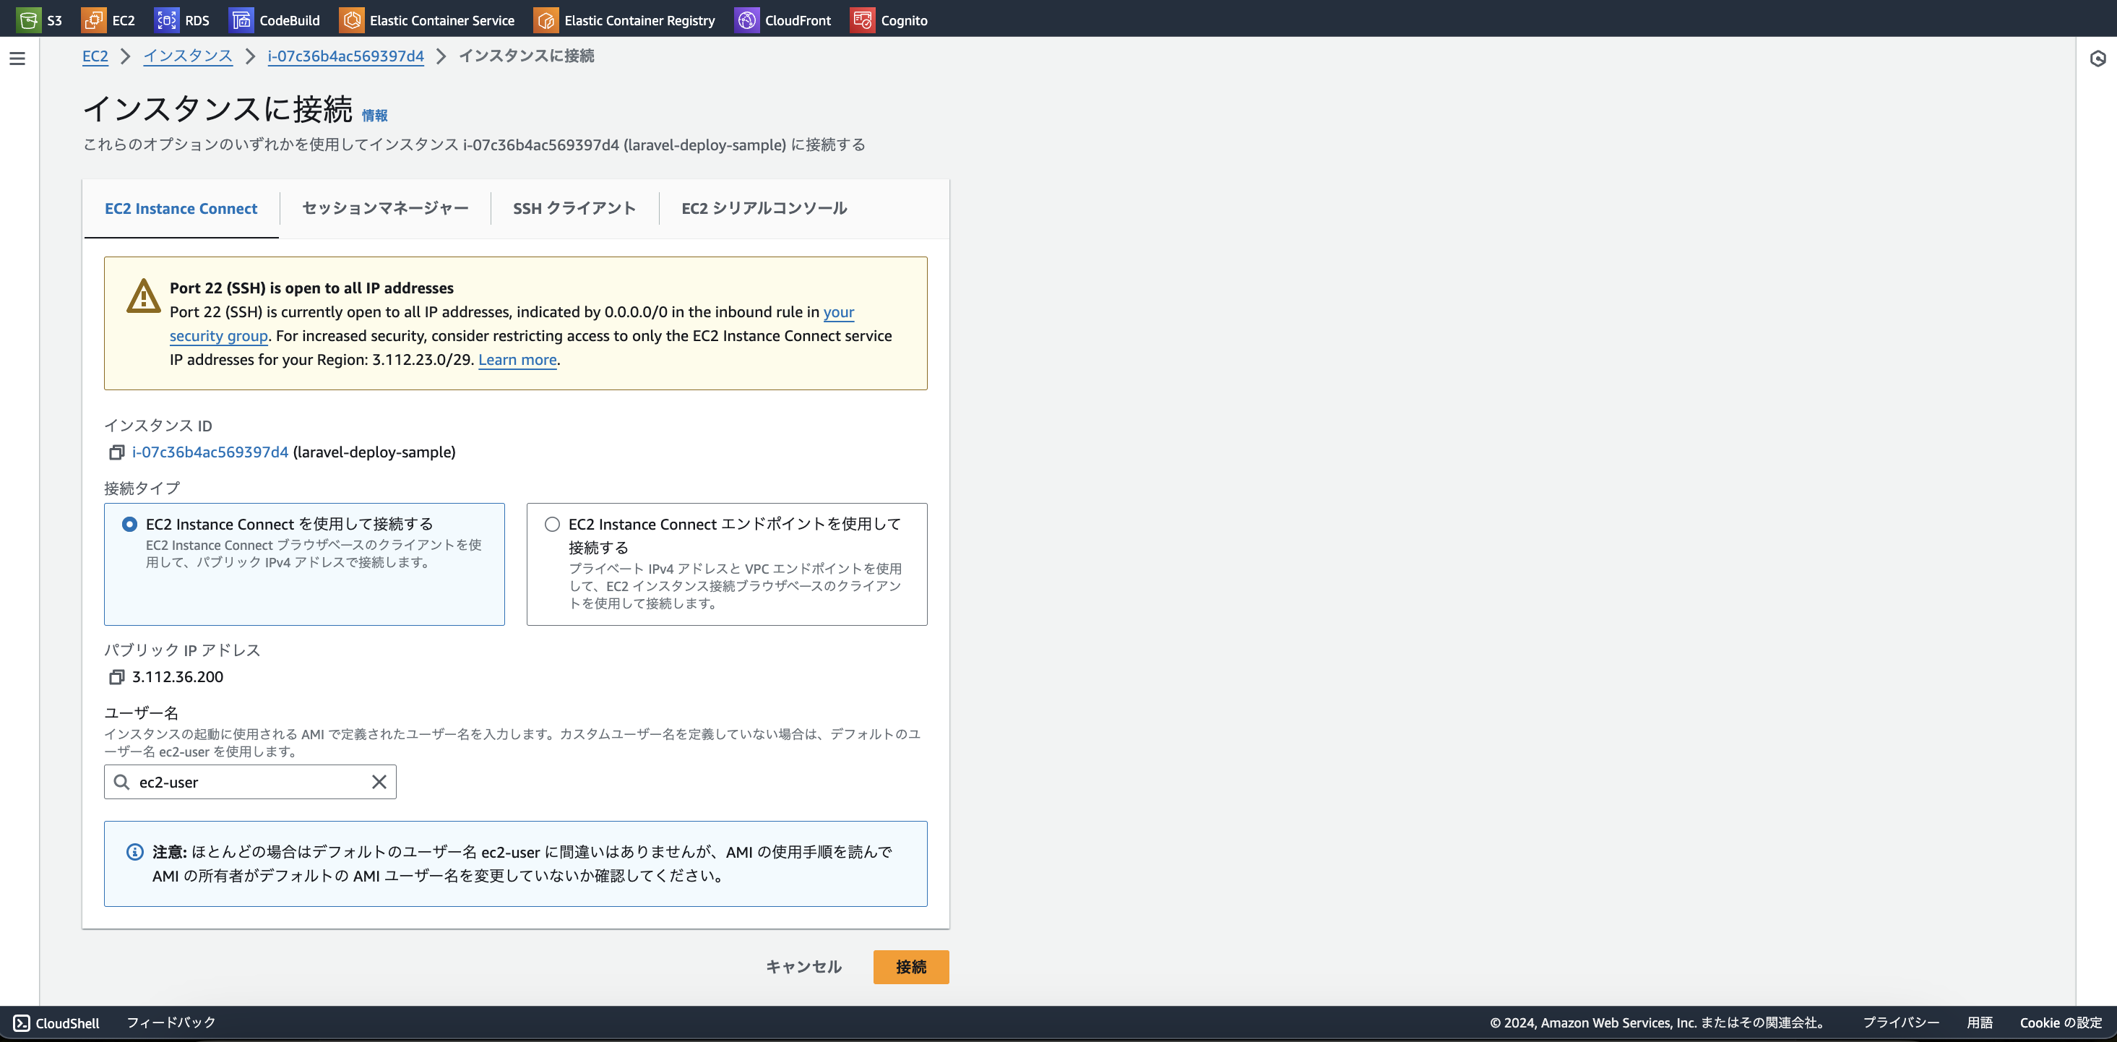
Task: Open Elastic Container Registry
Action: tap(624, 20)
